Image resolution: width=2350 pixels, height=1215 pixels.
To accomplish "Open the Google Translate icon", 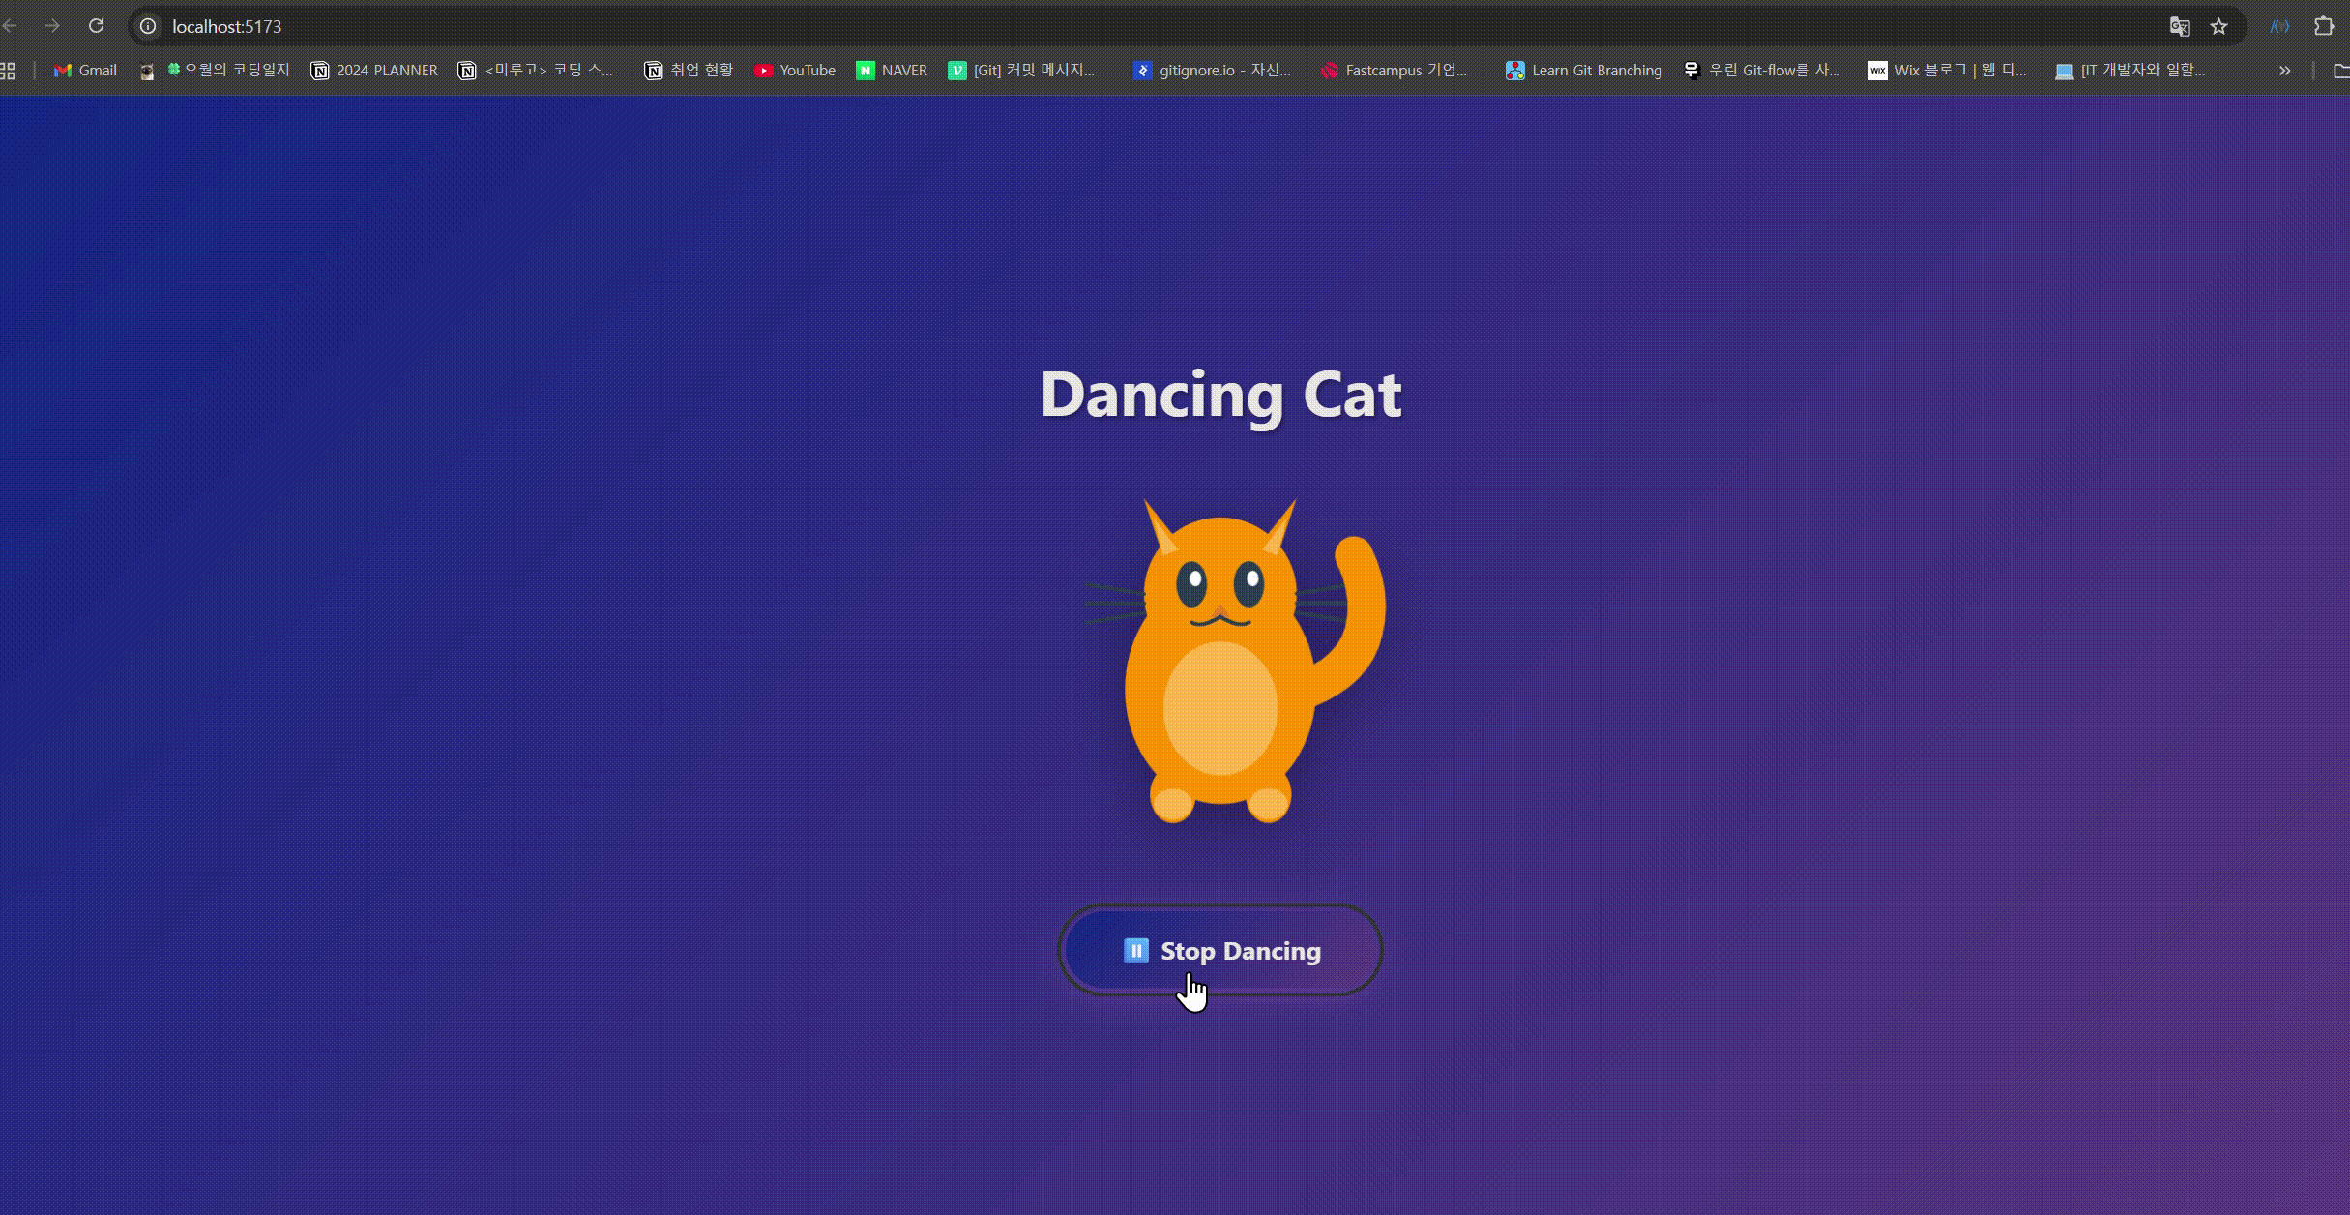I will pyautogui.click(x=2179, y=26).
